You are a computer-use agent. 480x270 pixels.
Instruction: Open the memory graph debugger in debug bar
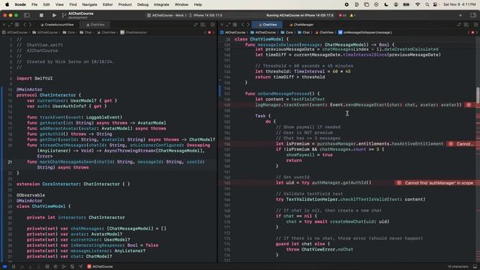[64, 267]
